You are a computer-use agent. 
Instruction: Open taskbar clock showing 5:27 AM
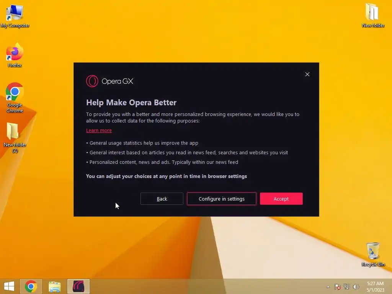[x=375, y=286]
